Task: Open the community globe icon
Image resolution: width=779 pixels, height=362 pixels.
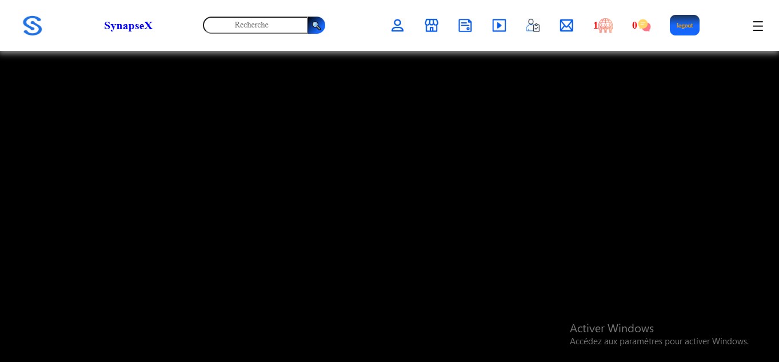Action: 606,26
